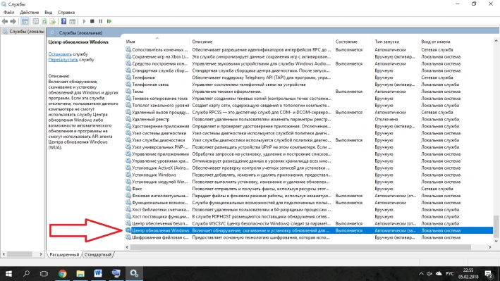This screenshot has width=500, height=281.
Task: Select the Узел системы диагностики service
Action: [159, 133]
